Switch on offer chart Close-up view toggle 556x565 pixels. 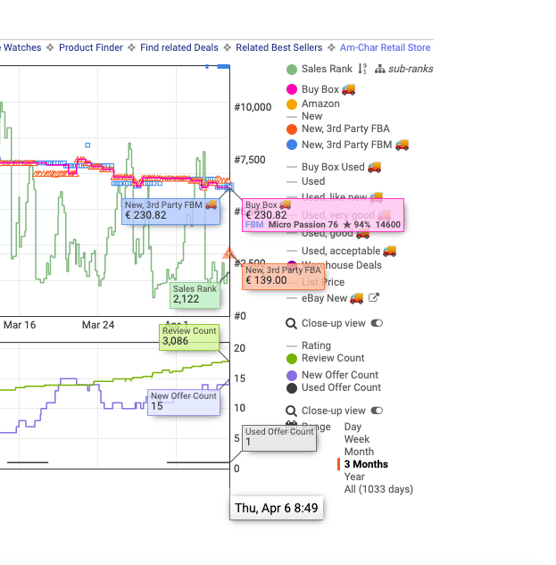tap(377, 411)
